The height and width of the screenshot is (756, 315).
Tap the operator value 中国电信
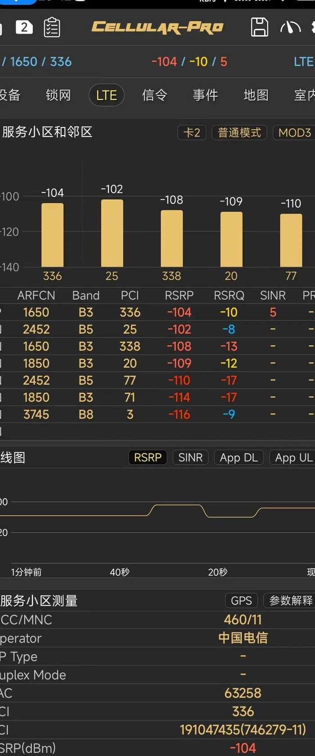(x=243, y=638)
